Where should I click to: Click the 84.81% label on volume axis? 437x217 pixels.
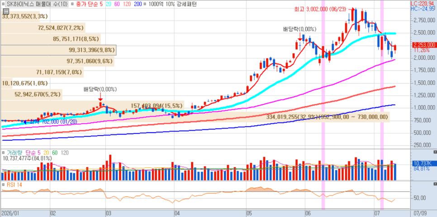(421, 169)
